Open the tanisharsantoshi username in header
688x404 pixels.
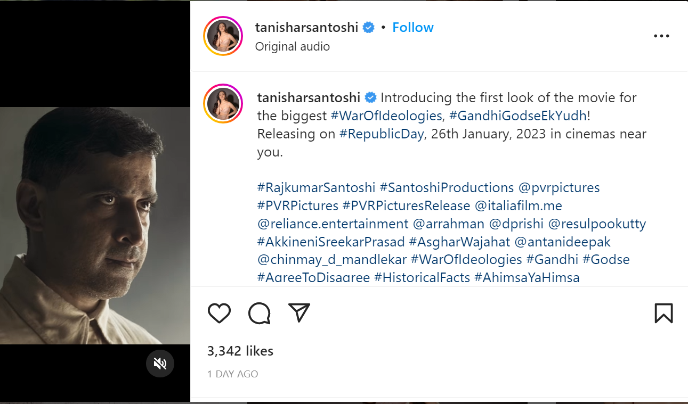306,28
